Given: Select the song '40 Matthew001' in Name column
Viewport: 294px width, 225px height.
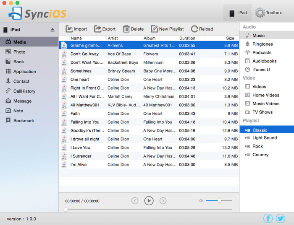Looking at the screenshot, I should point(84,105).
